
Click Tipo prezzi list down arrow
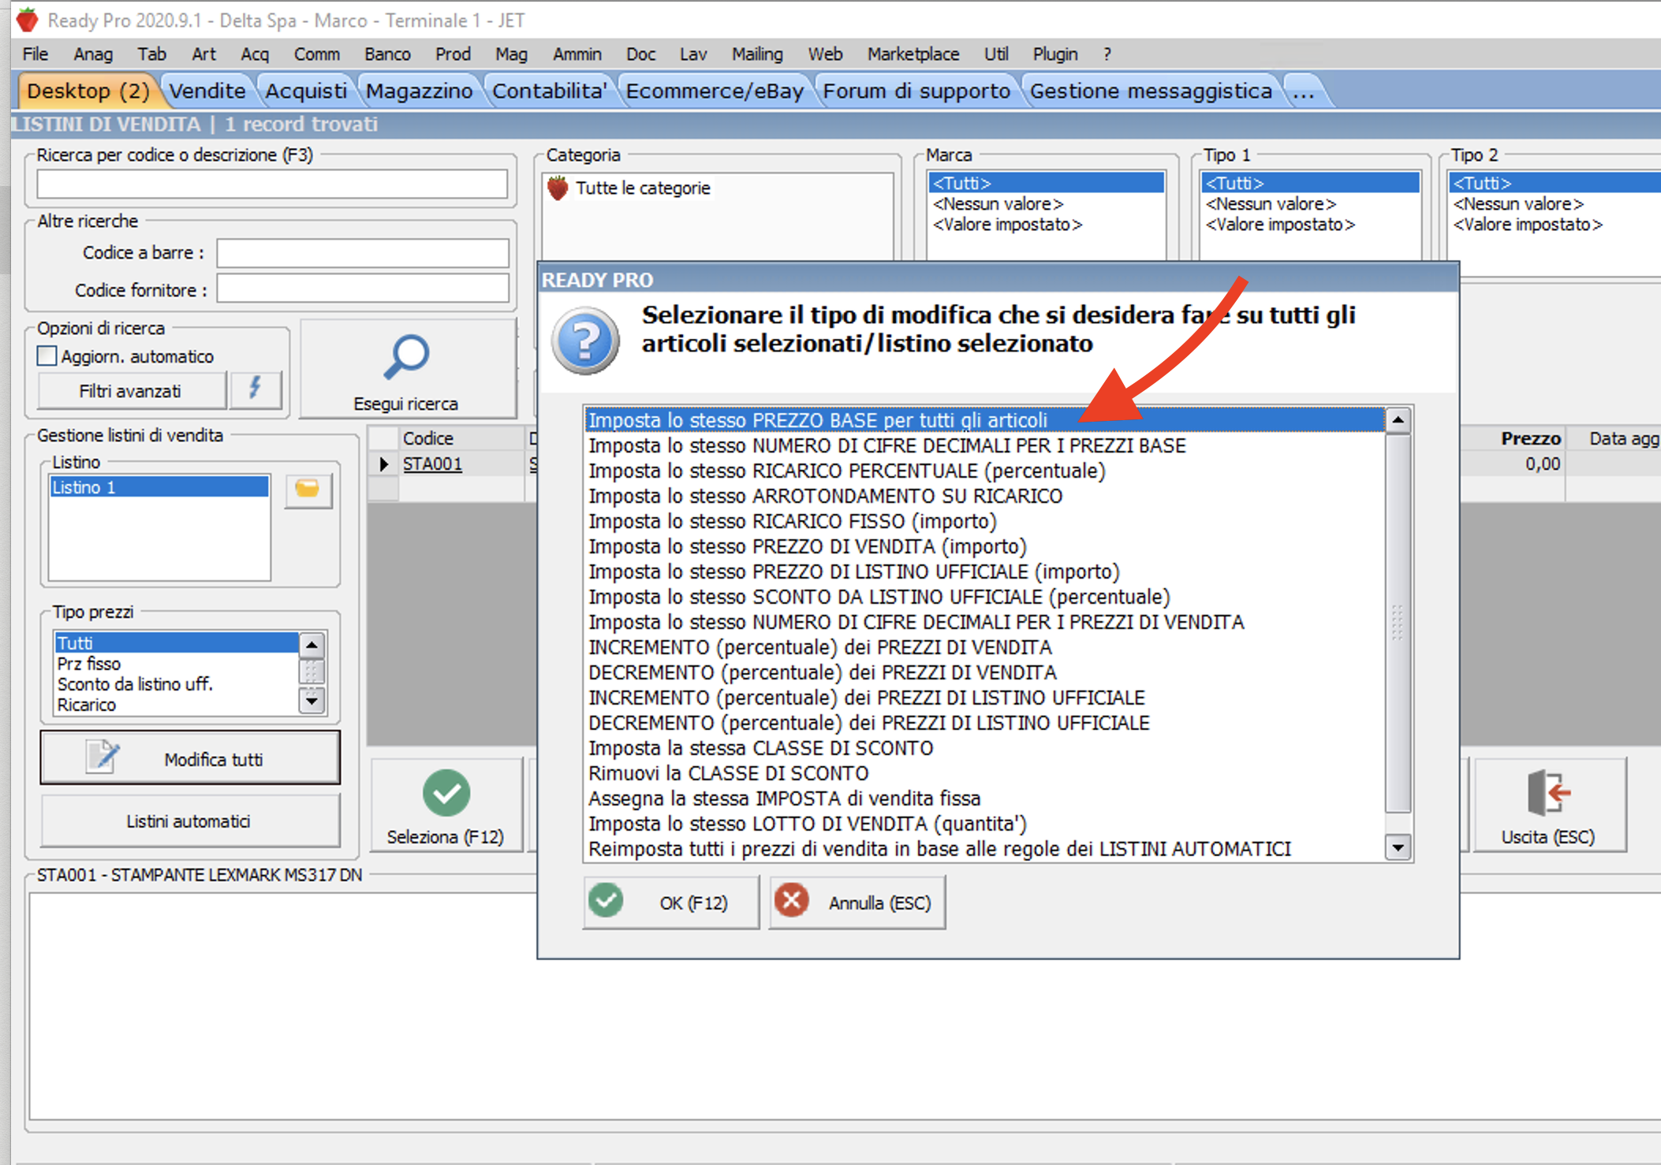312,700
